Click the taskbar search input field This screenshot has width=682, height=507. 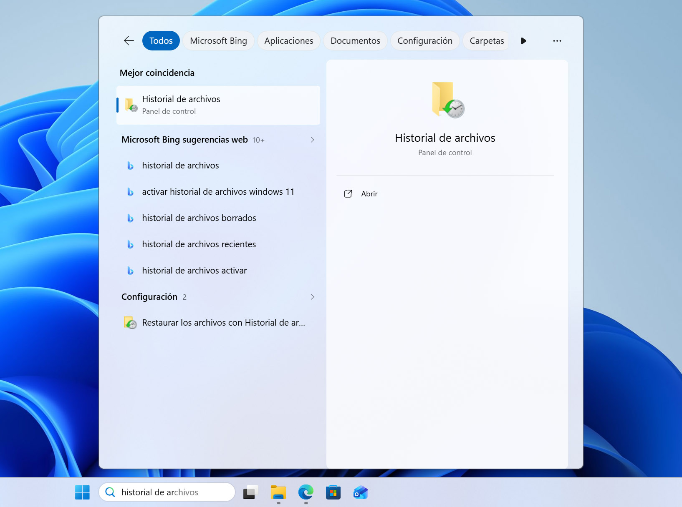point(167,492)
